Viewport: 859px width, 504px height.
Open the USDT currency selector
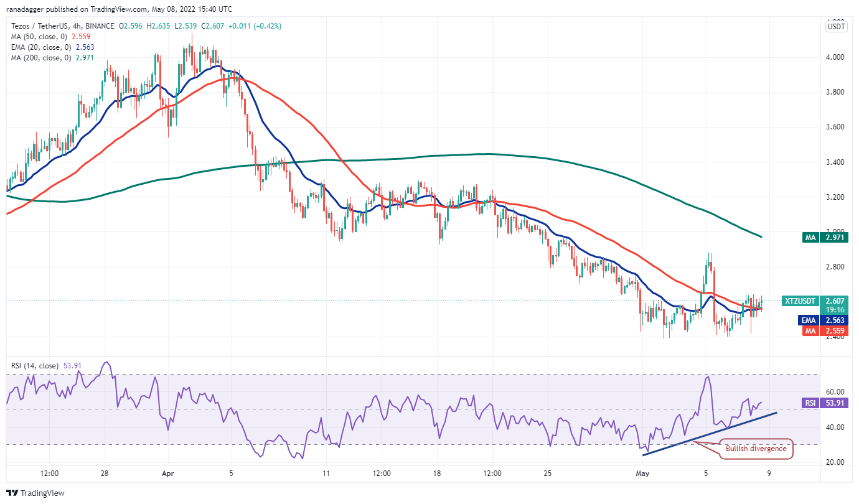(x=835, y=27)
